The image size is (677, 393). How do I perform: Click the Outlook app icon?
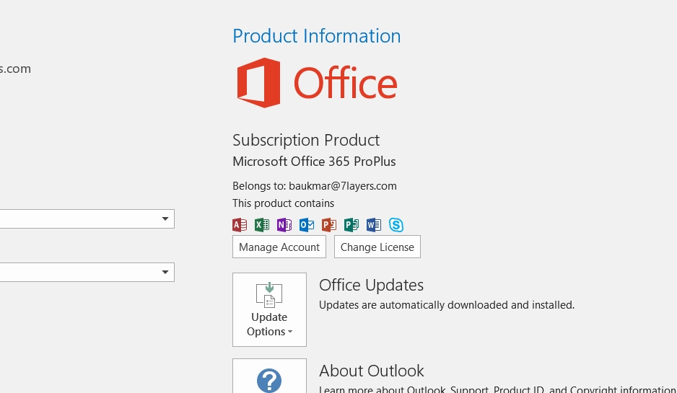click(307, 225)
